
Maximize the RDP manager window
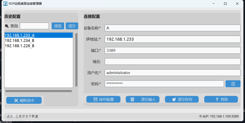coord(225,4)
